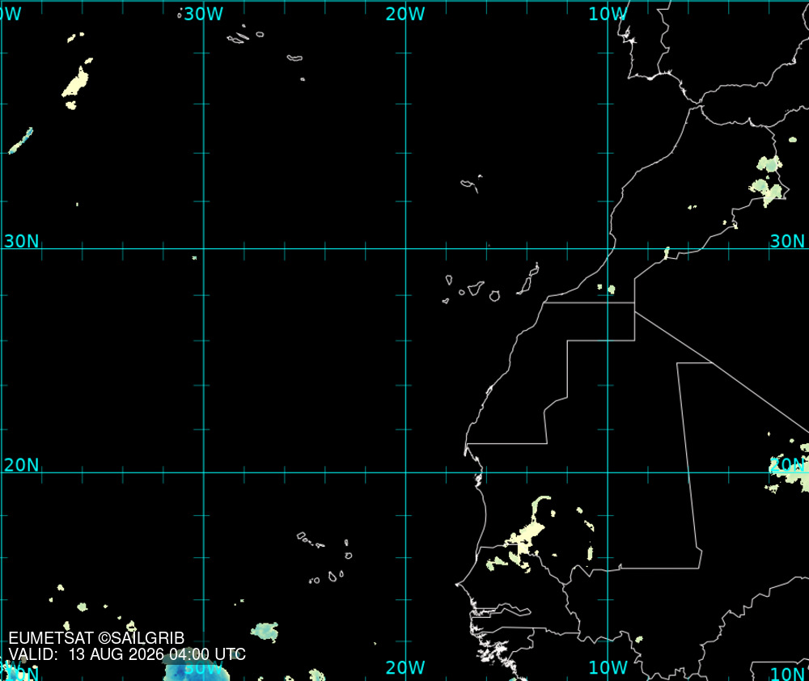Click the '10N' latitude label at the bottom right
809x681 pixels.
787,673
